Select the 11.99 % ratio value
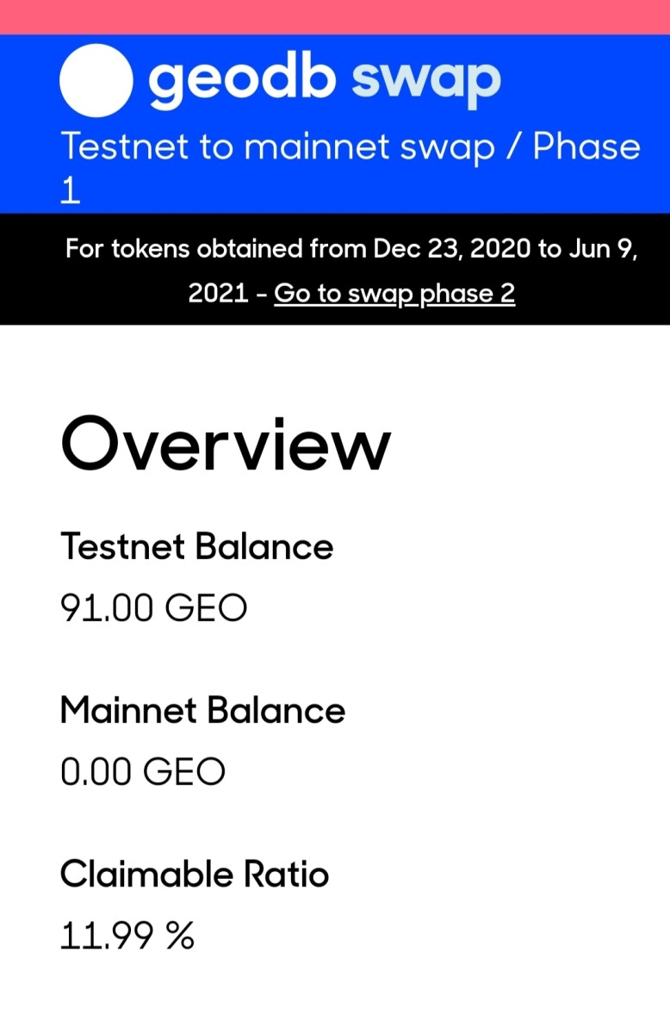Image resolution: width=670 pixels, height=1034 pixels. 127,936
